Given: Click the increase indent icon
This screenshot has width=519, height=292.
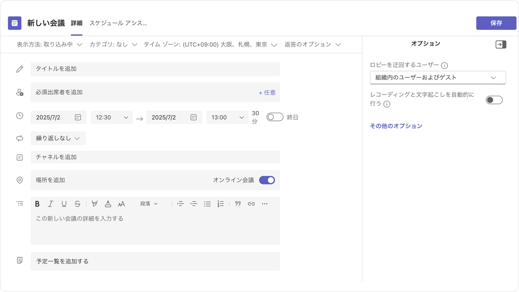Looking at the screenshot, I should click(194, 204).
